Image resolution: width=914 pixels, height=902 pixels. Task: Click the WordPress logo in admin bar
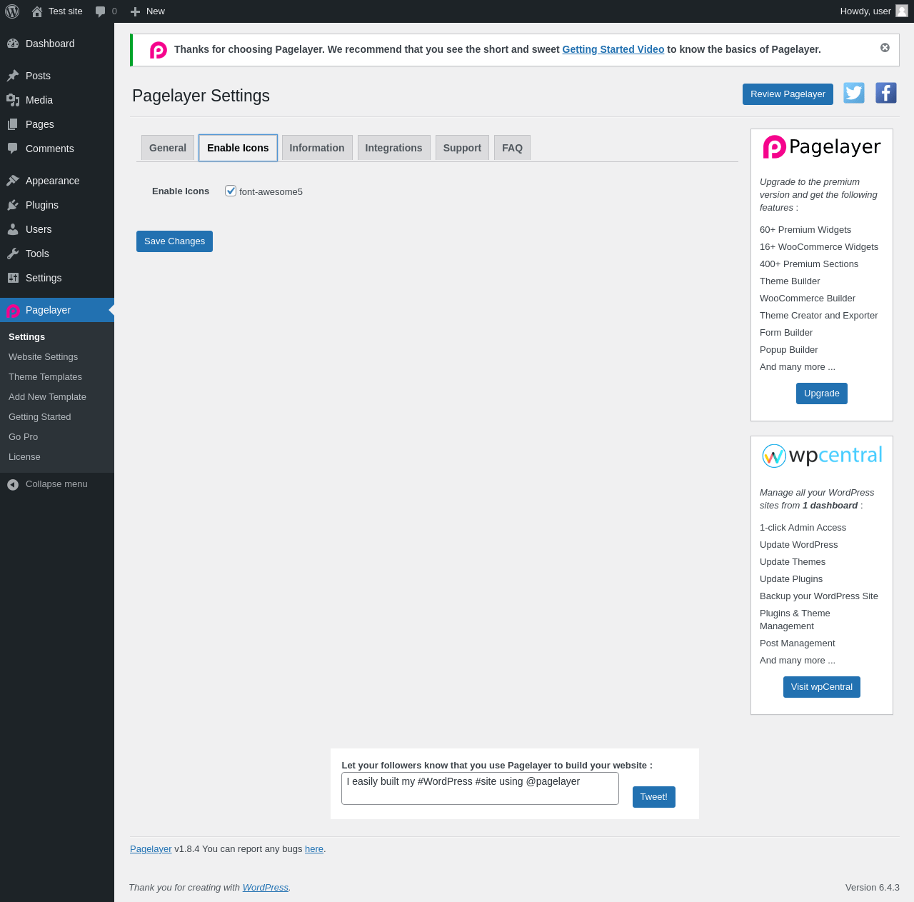click(12, 11)
